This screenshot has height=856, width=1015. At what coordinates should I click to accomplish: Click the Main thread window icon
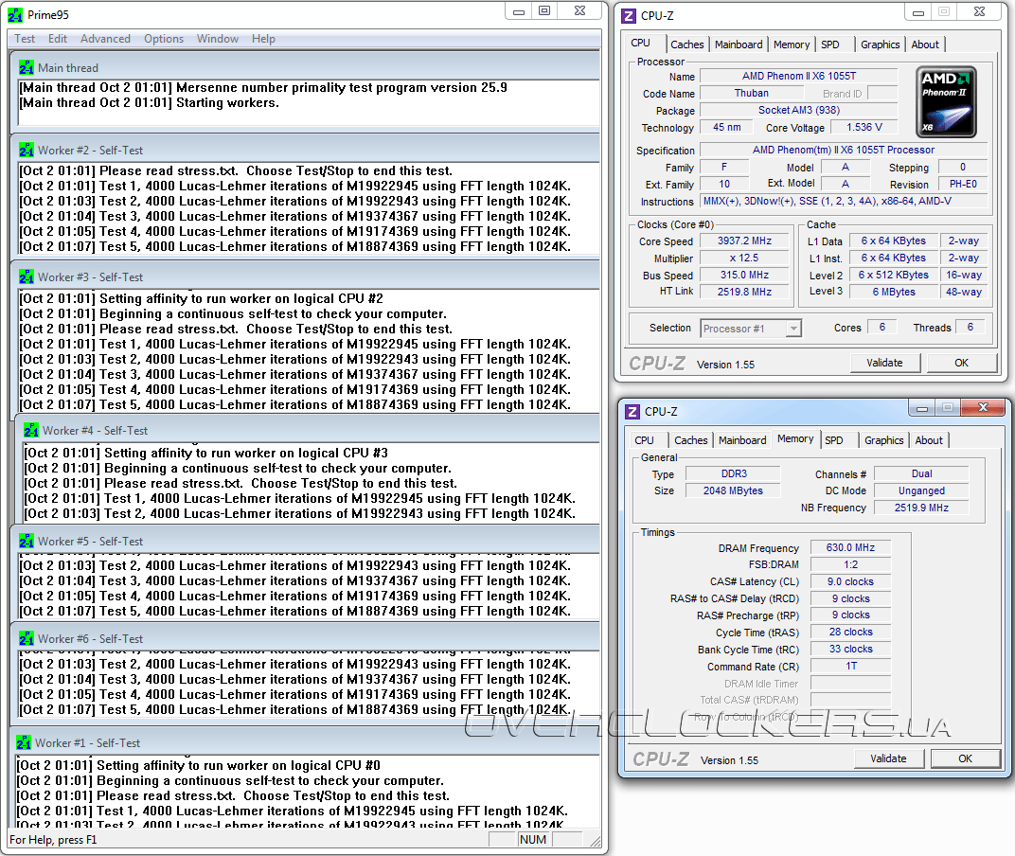point(27,68)
